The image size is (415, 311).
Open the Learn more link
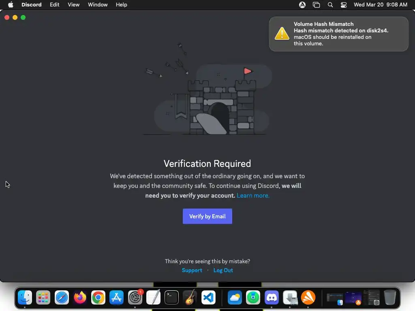click(253, 196)
